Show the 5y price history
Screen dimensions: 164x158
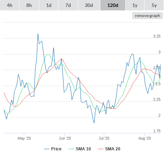(154, 5)
